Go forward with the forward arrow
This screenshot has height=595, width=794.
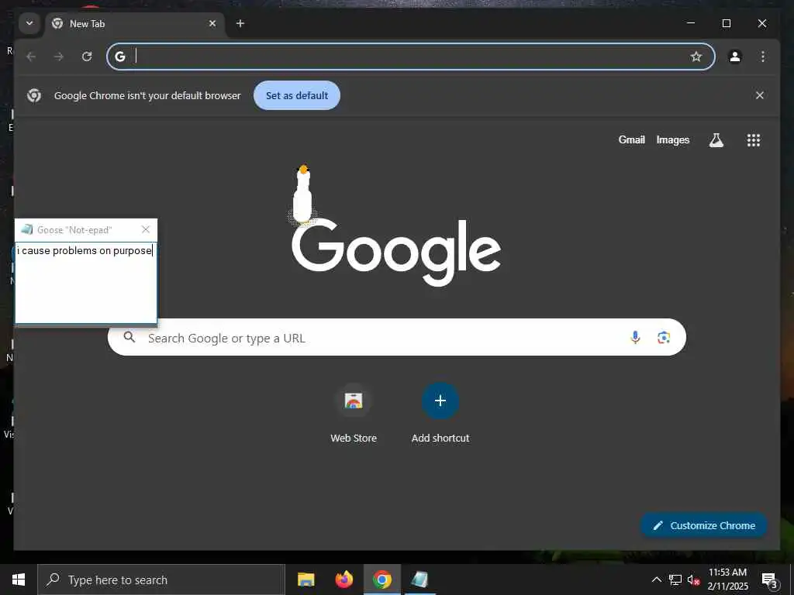tap(59, 56)
